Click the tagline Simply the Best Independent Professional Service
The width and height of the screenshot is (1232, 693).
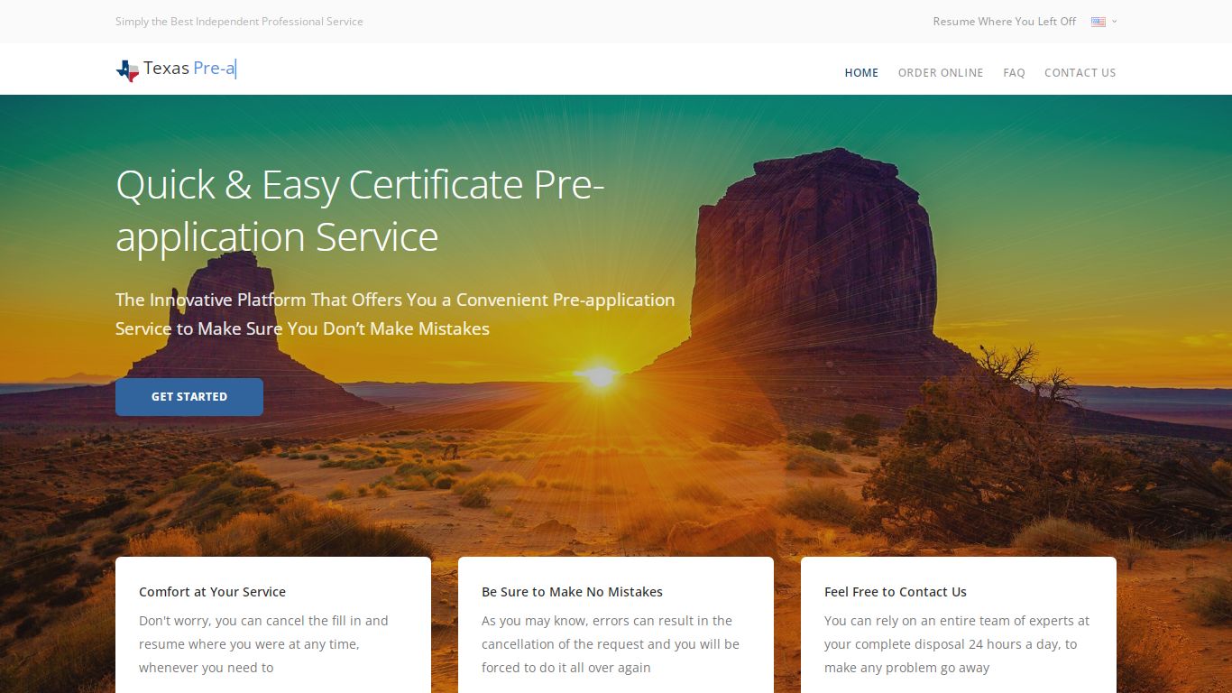pos(239,22)
